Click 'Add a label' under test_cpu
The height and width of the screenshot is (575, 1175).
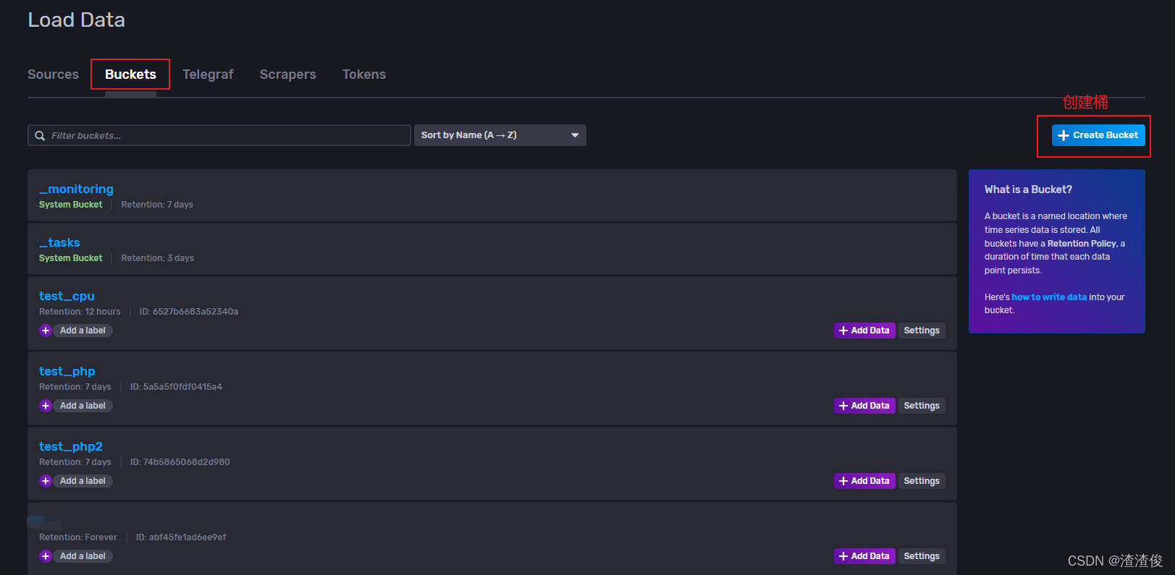coord(83,331)
